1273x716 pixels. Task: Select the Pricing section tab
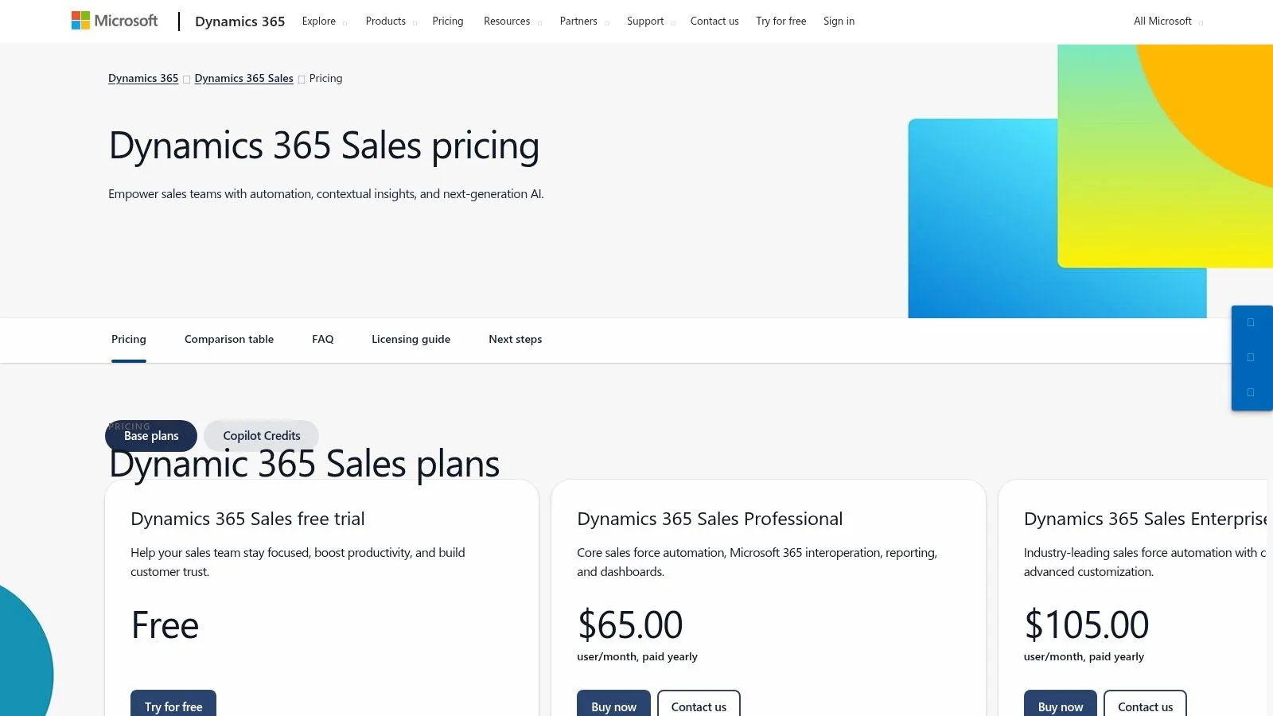point(129,339)
